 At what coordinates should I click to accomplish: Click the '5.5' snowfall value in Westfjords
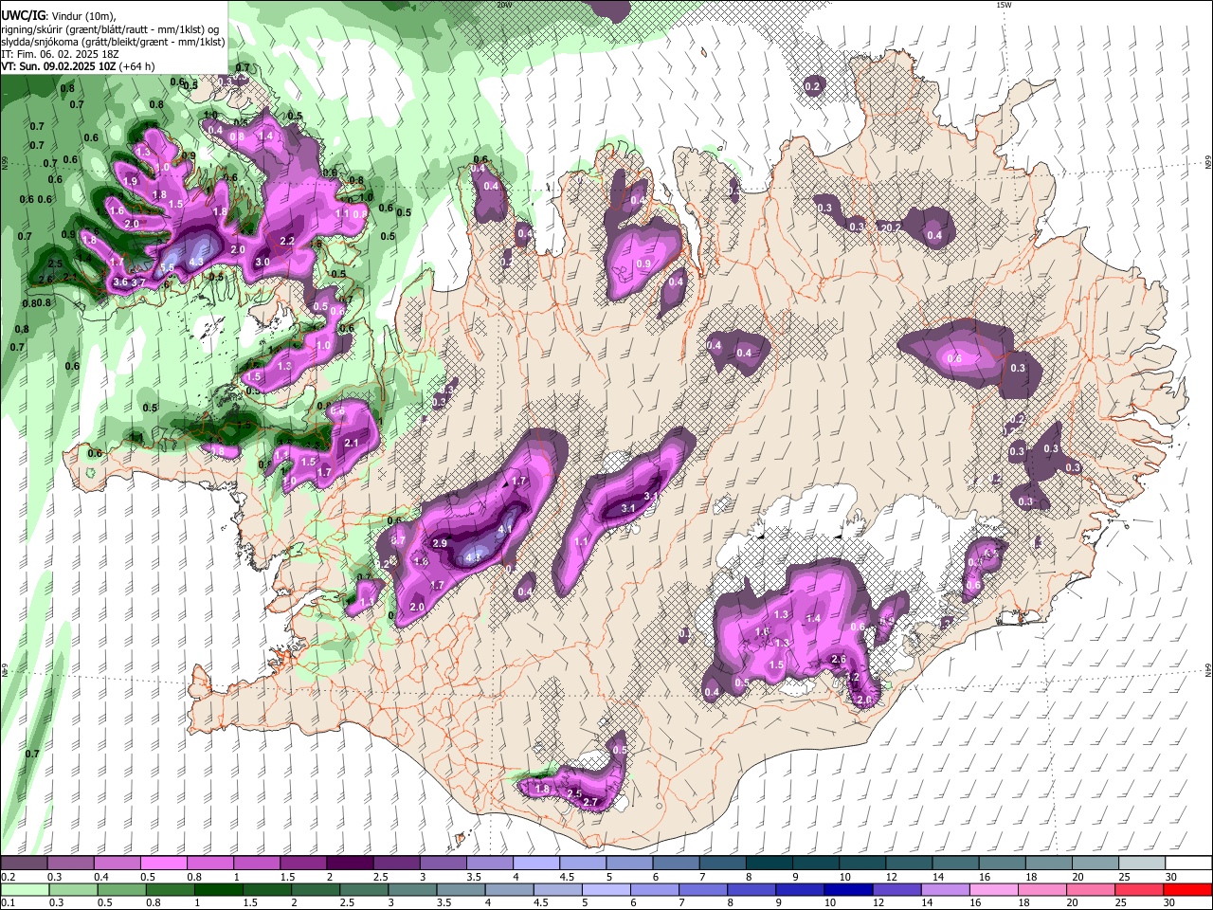167,268
